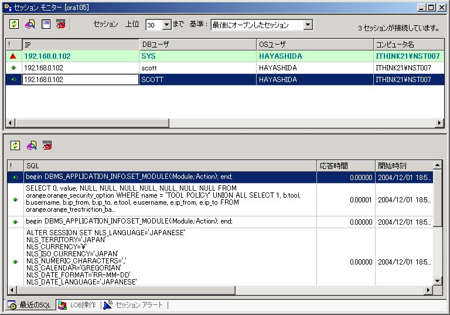This screenshot has height=315, width=450.
Task: Click the red stop icon in the lower SQL toolbar
Action: pos(47,145)
